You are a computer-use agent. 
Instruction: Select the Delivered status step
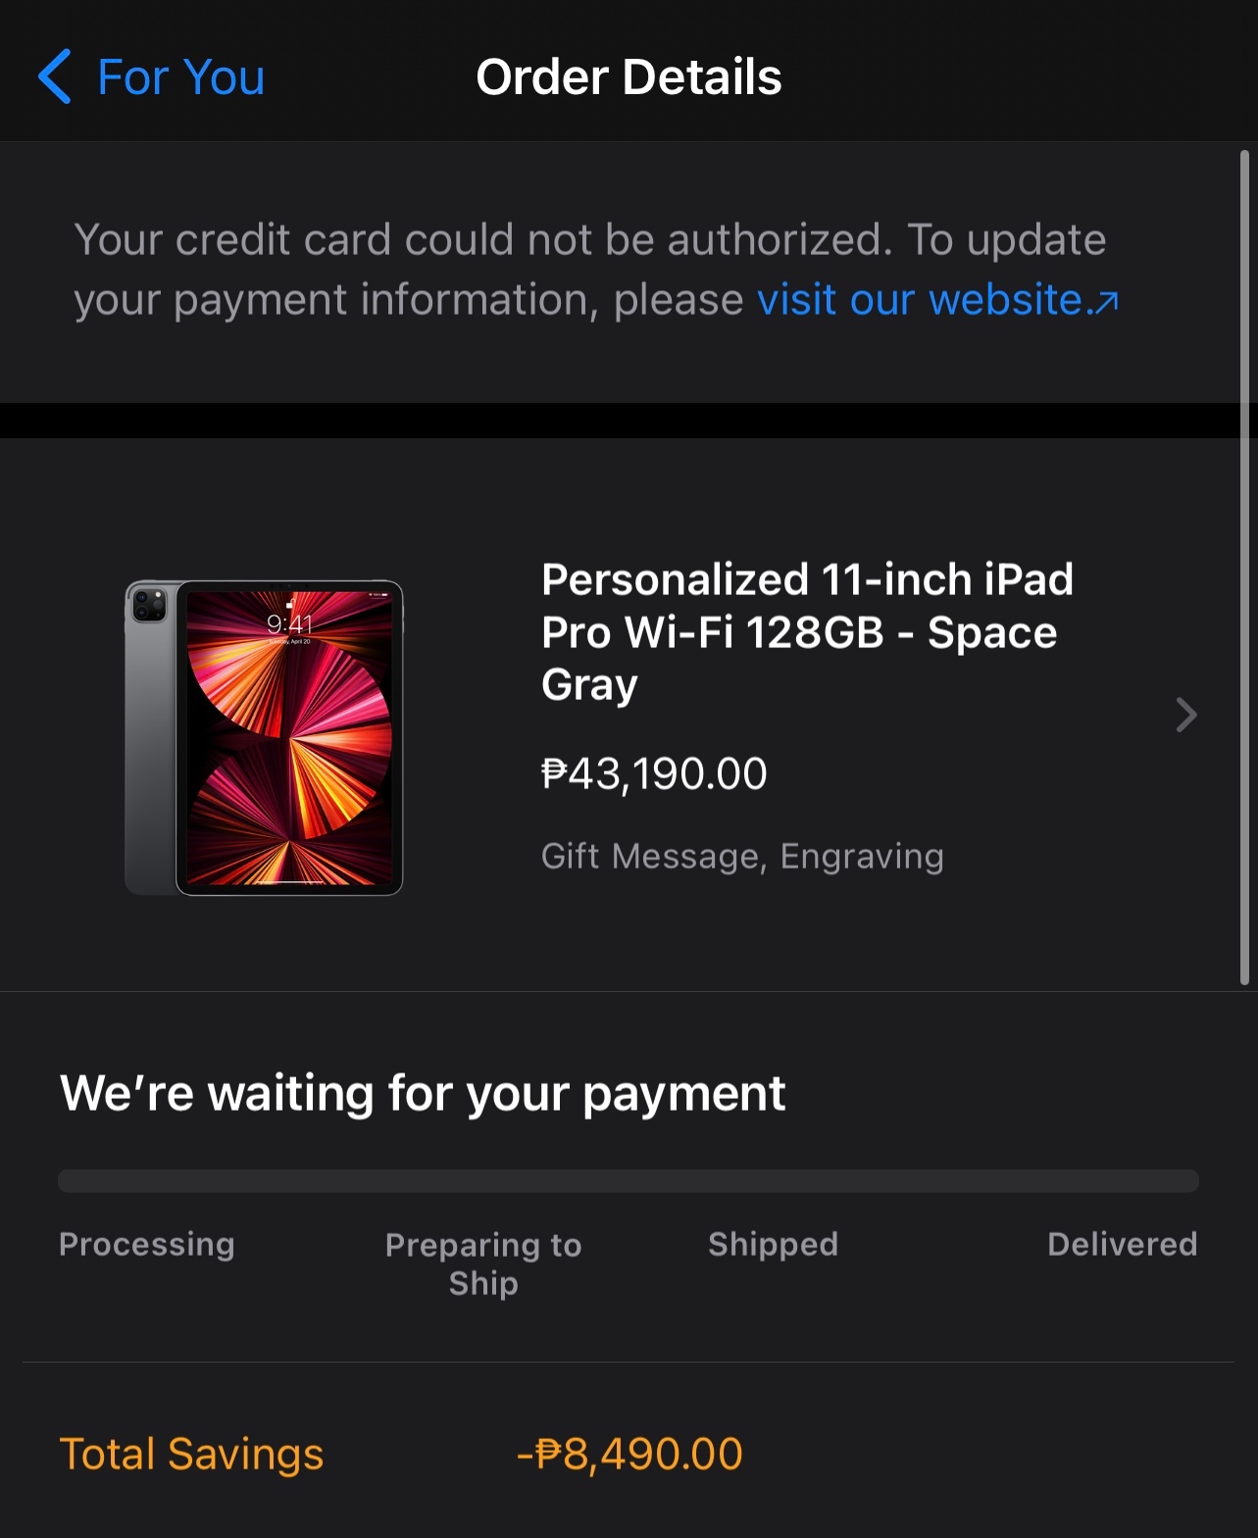1123,1244
